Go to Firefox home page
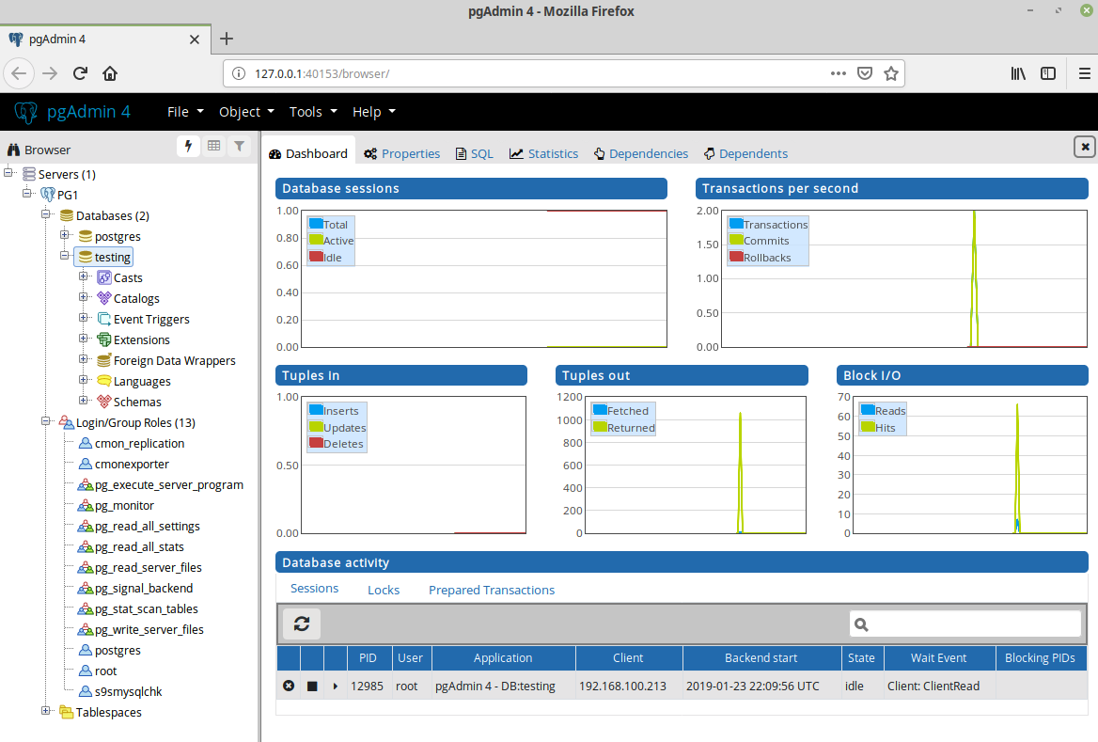 point(110,73)
